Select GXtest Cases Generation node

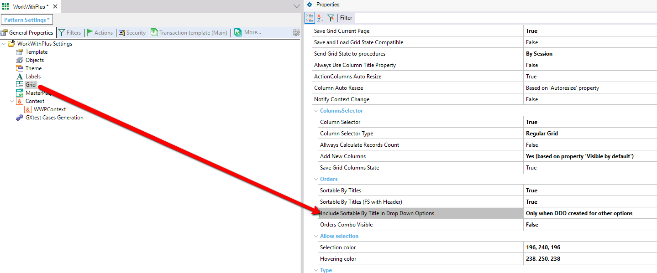[54, 118]
